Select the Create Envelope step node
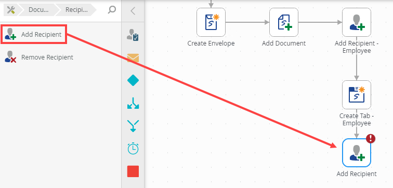 pos(211,22)
